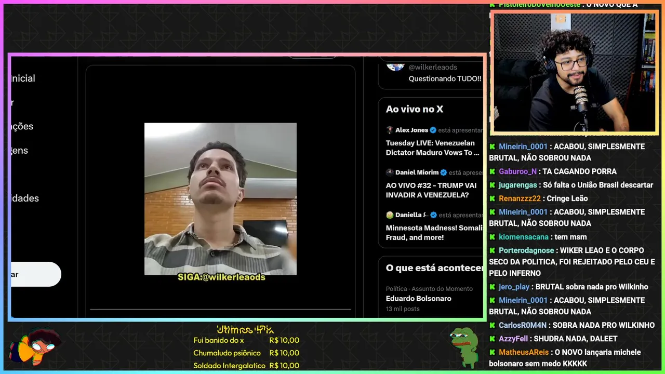Click Kick badge beside CarlosR0M4N
This screenshot has width=665, height=374.
coord(493,325)
